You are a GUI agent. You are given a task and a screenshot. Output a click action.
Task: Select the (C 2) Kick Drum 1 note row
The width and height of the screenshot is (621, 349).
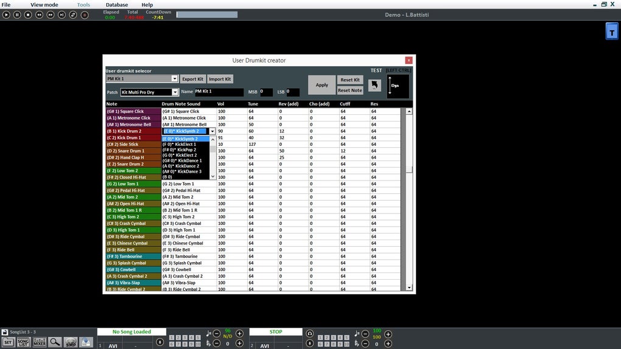(x=133, y=137)
